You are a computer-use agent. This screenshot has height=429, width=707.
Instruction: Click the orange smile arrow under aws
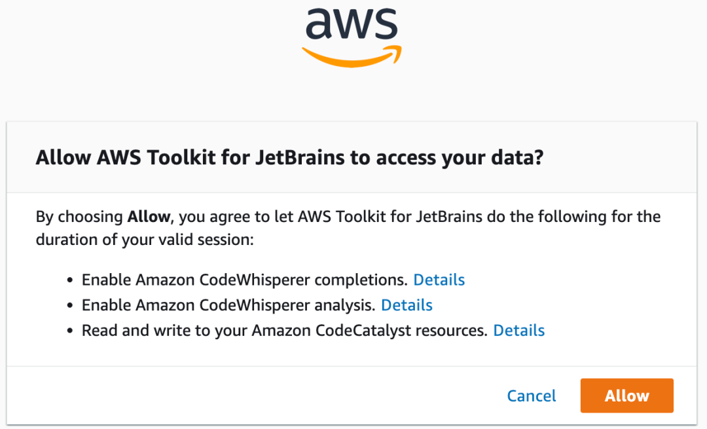pos(352,58)
